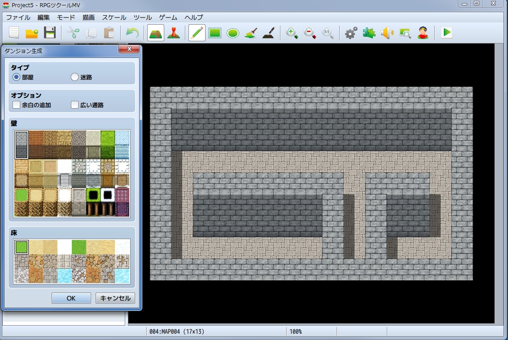Open Character Generator icon

click(423, 33)
